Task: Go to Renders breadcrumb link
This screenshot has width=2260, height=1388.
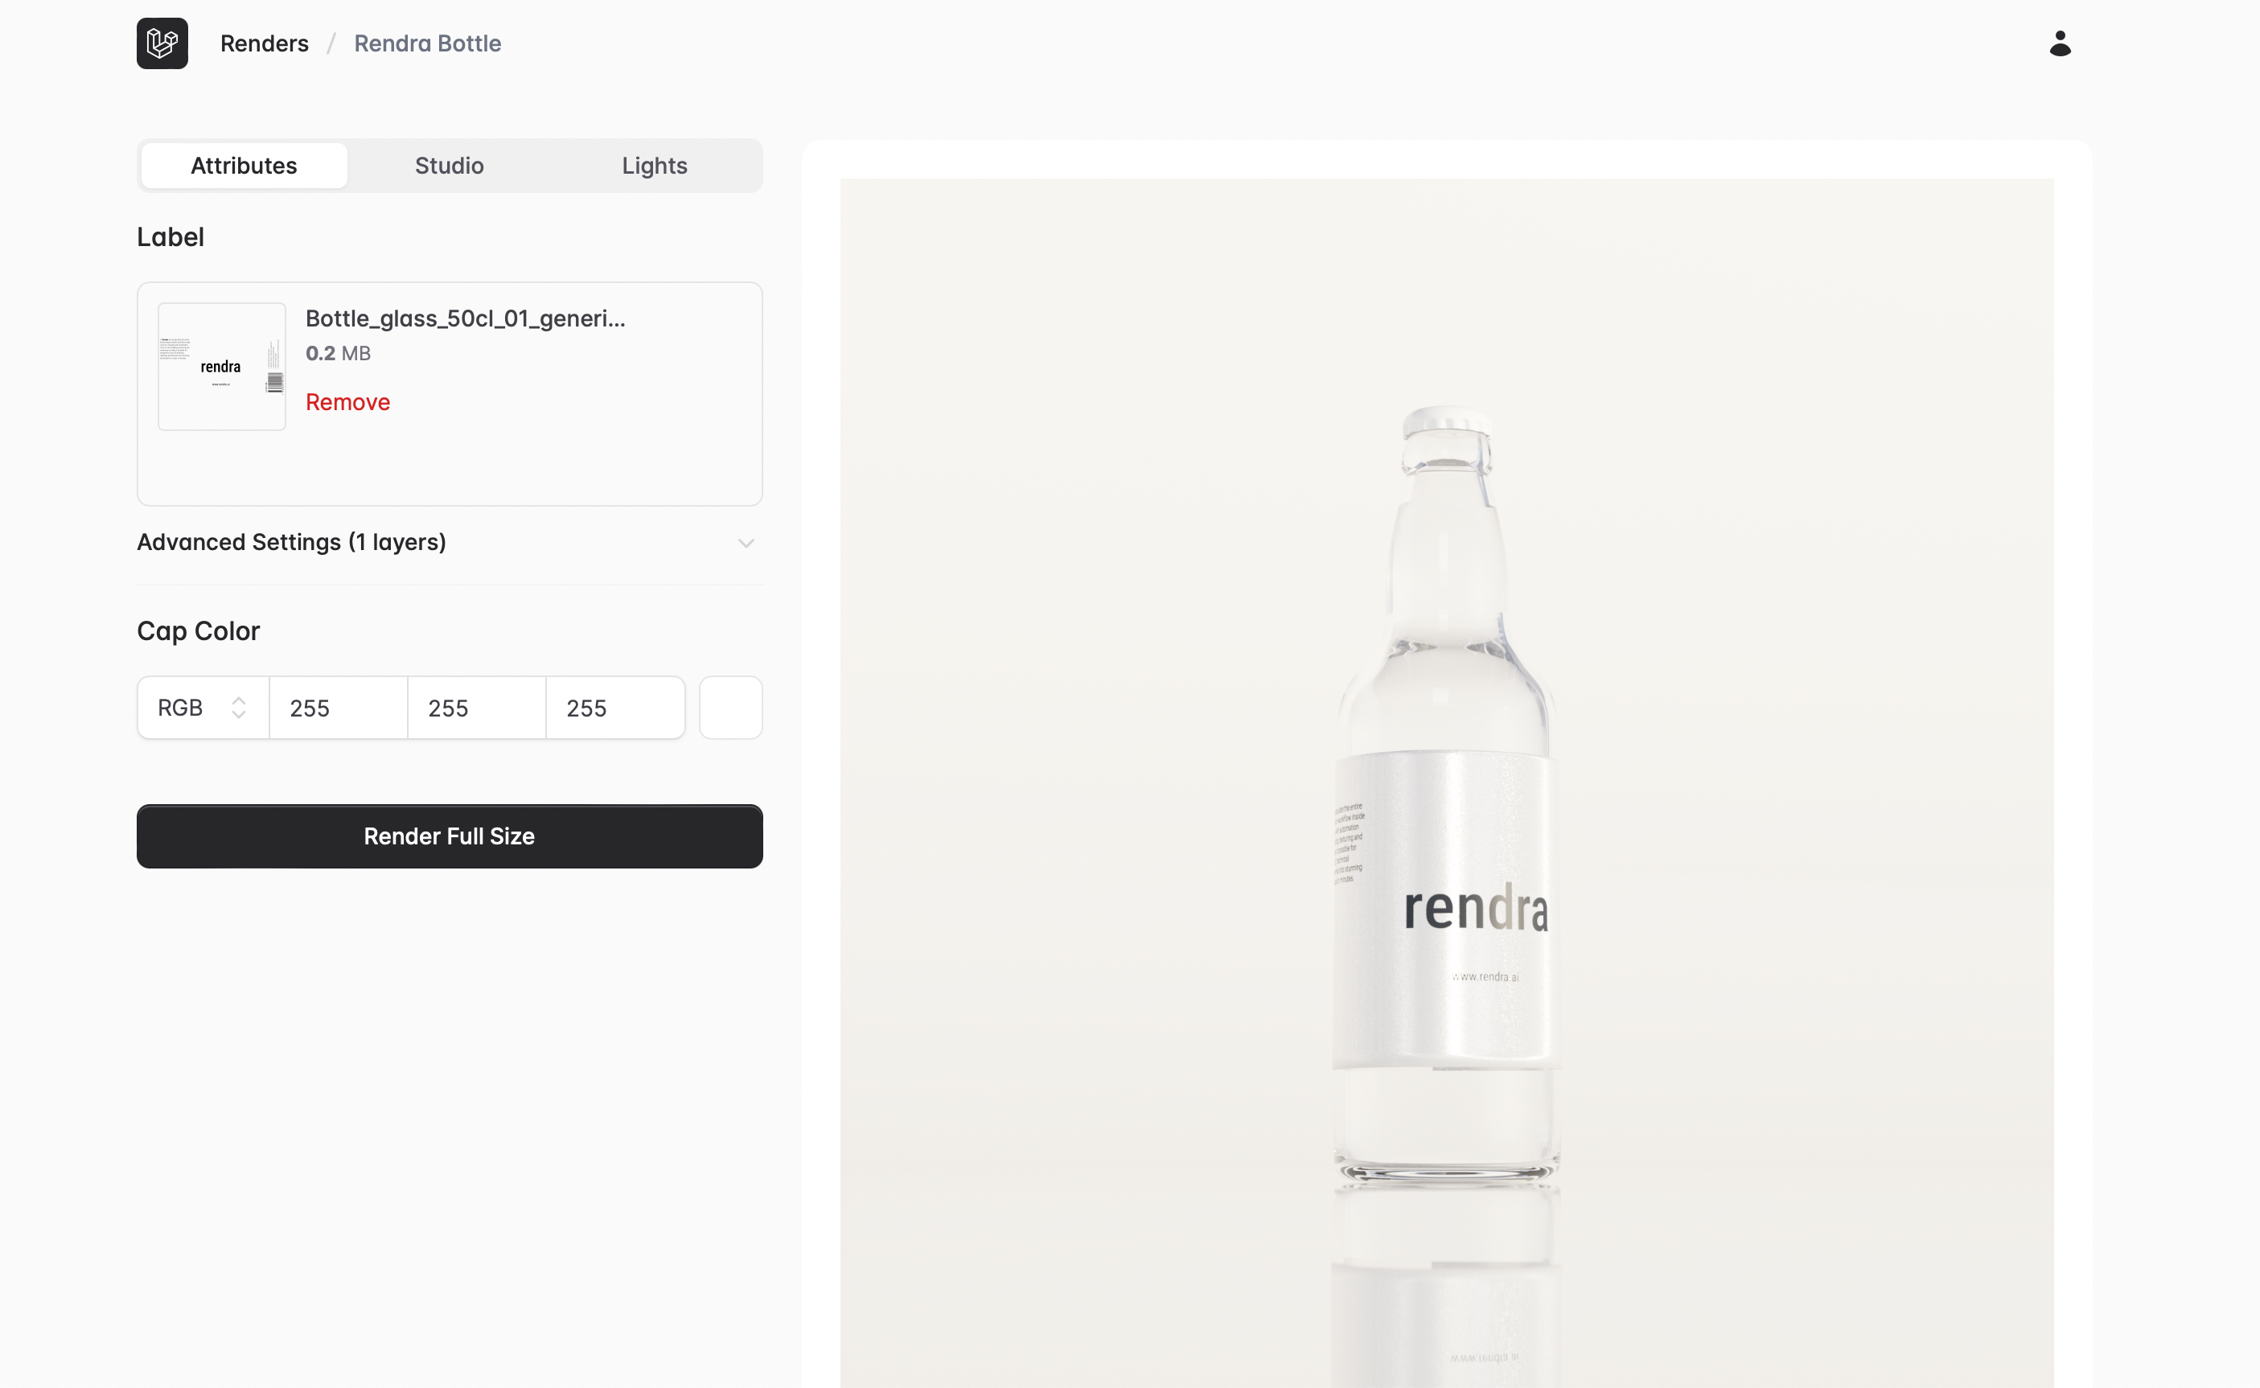Action: (265, 43)
